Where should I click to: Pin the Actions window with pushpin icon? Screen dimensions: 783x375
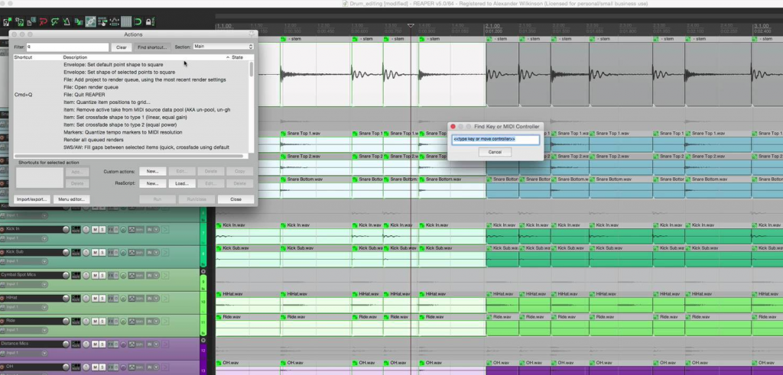click(252, 34)
